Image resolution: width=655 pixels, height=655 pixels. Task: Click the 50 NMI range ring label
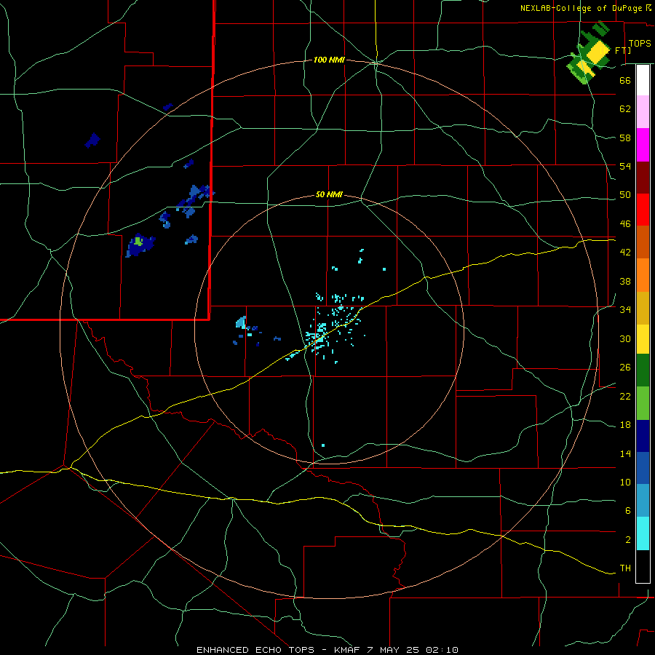coord(329,194)
